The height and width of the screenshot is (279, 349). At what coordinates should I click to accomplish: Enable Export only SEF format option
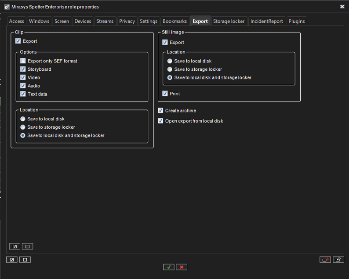click(23, 61)
